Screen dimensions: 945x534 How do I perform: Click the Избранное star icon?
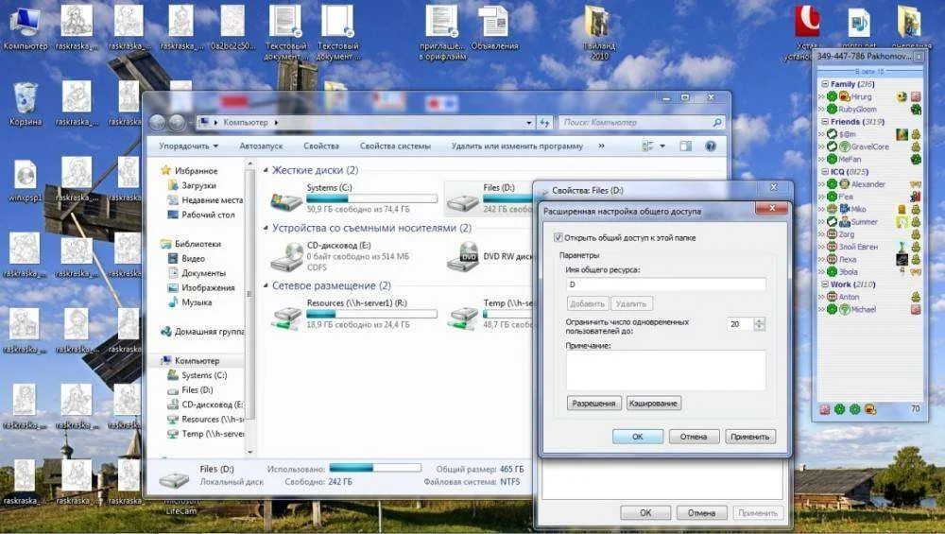pyautogui.click(x=165, y=170)
